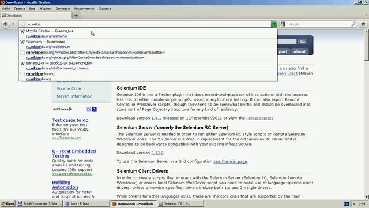Click the AdChoices label
This screenshot has width=369, height=208.
tap(61, 109)
